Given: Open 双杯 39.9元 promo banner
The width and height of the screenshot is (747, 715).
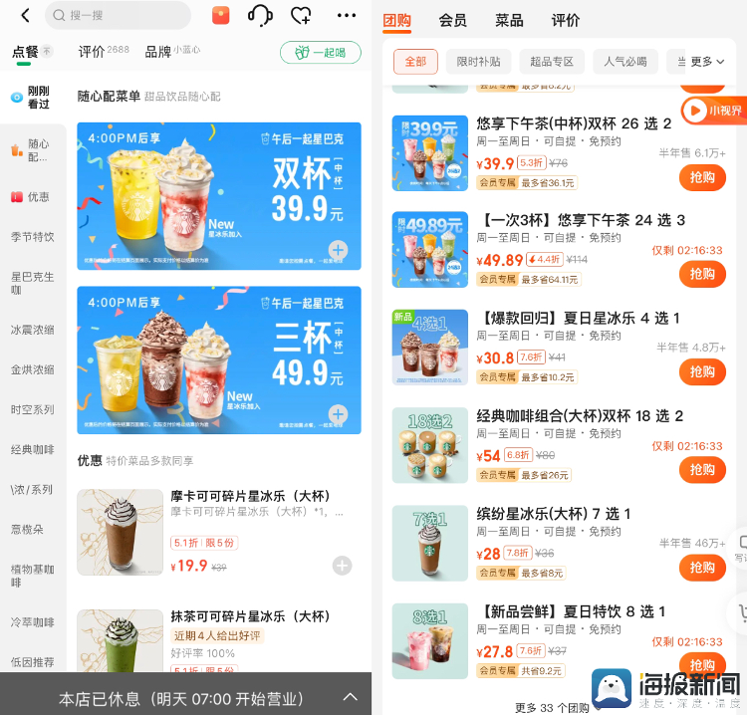Looking at the screenshot, I should (219, 196).
